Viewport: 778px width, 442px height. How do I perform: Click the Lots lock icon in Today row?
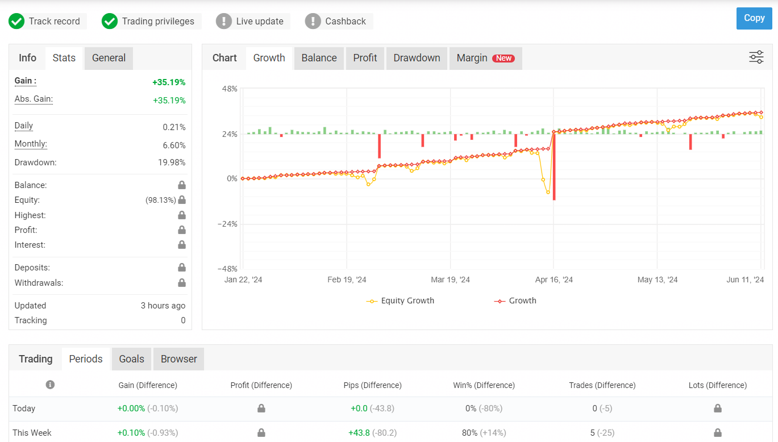click(x=718, y=408)
